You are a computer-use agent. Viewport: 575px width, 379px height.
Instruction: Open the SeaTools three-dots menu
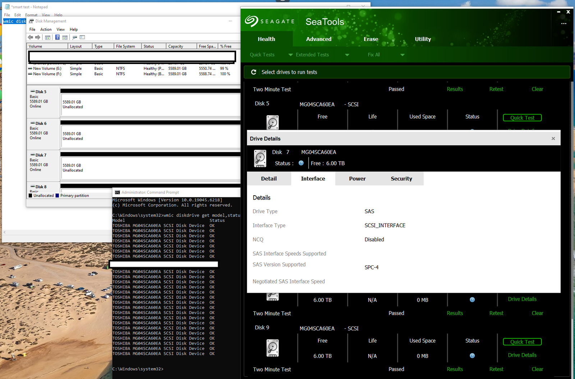tap(563, 23)
